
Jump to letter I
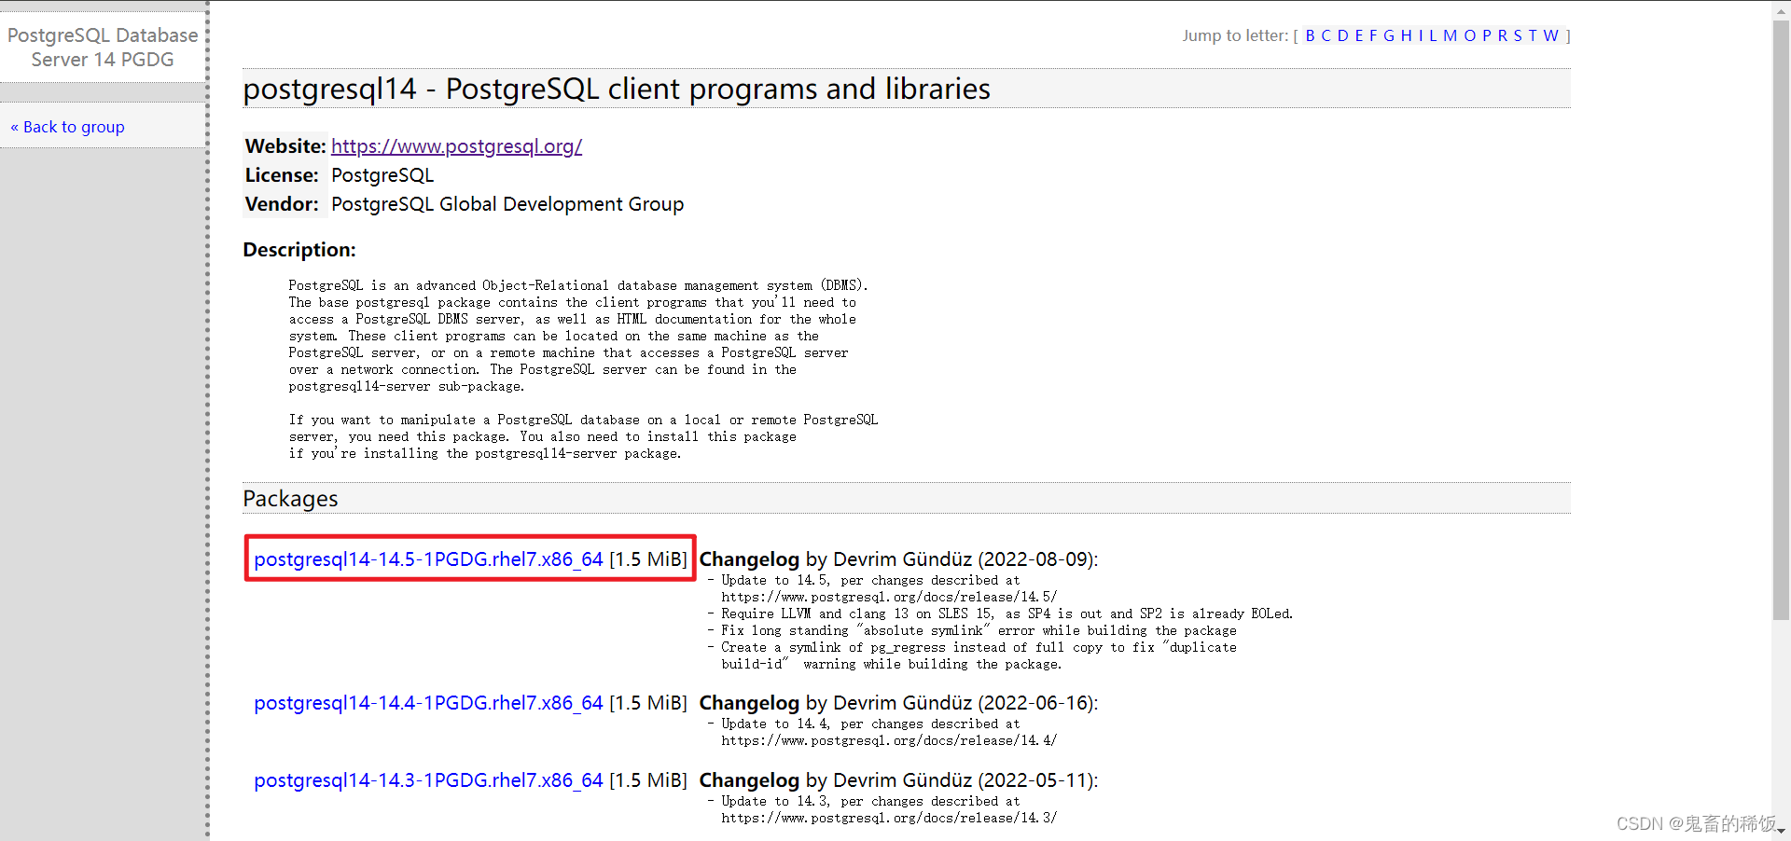[x=1421, y=35]
